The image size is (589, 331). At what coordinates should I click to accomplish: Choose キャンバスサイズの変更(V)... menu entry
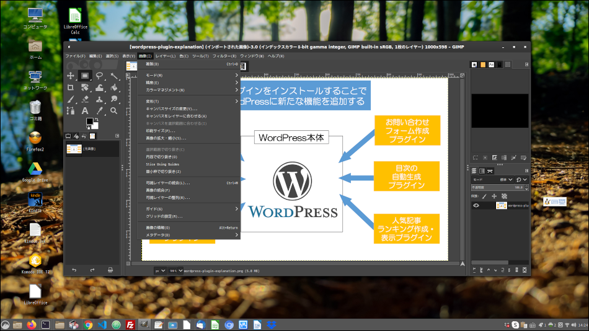(x=189, y=109)
